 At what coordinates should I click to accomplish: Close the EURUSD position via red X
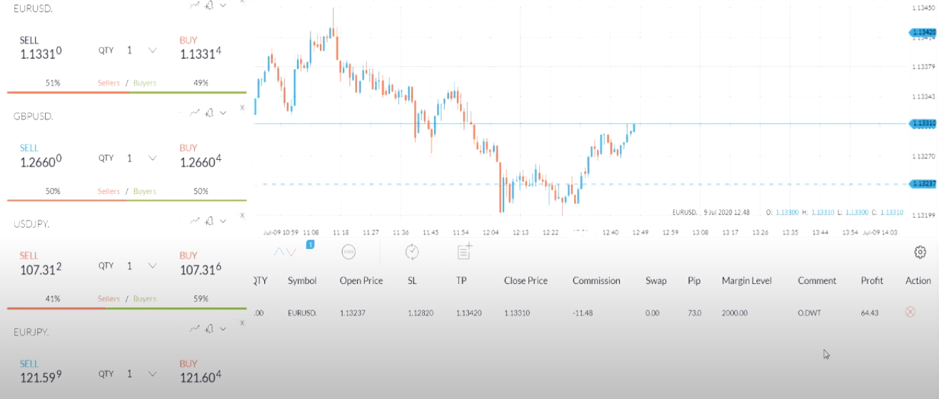(910, 312)
